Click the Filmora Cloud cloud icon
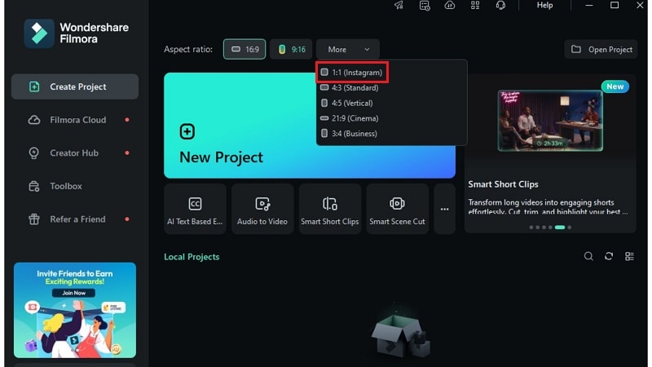Image resolution: width=652 pixels, height=367 pixels. pyautogui.click(x=34, y=120)
